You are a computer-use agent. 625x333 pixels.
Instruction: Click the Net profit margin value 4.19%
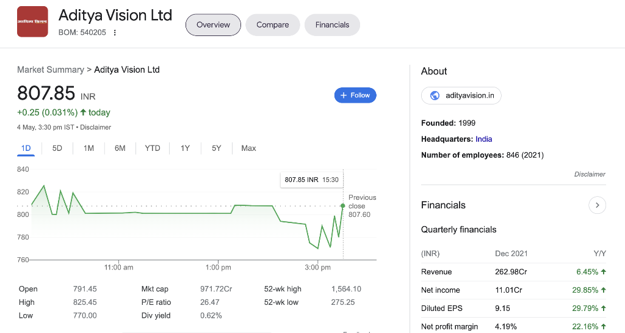pos(506,327)
